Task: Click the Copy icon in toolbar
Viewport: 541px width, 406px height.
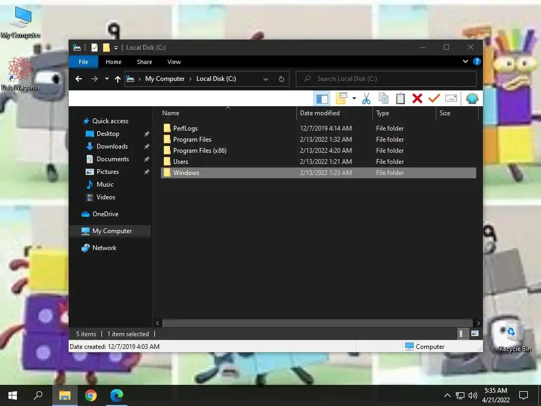Action: 384,98
